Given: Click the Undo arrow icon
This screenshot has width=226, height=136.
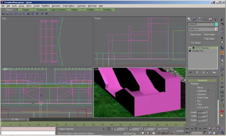Looking at the screenshot, I should click(222, 20).
